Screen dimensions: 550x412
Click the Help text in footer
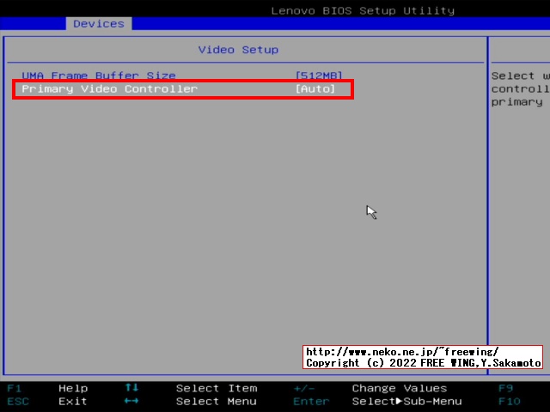(73, 388)
